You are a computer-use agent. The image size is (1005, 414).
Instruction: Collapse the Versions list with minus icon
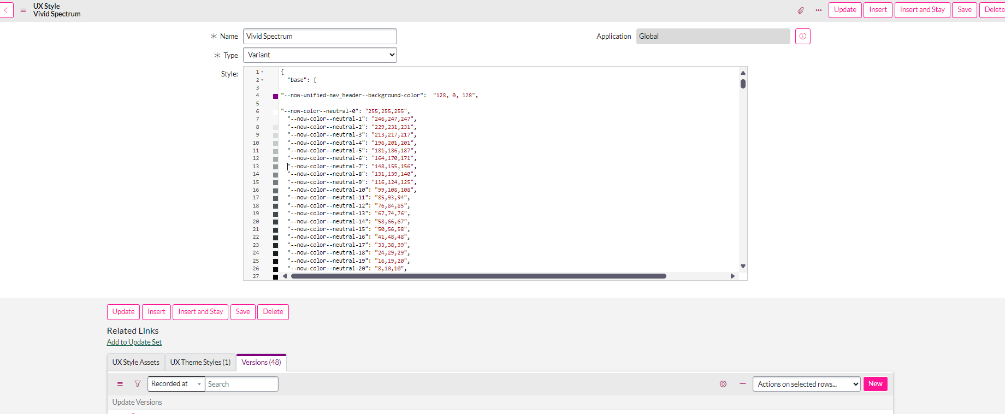click(743, 384)
